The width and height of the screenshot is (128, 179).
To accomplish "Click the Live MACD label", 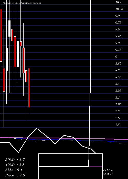I will 108,172.
